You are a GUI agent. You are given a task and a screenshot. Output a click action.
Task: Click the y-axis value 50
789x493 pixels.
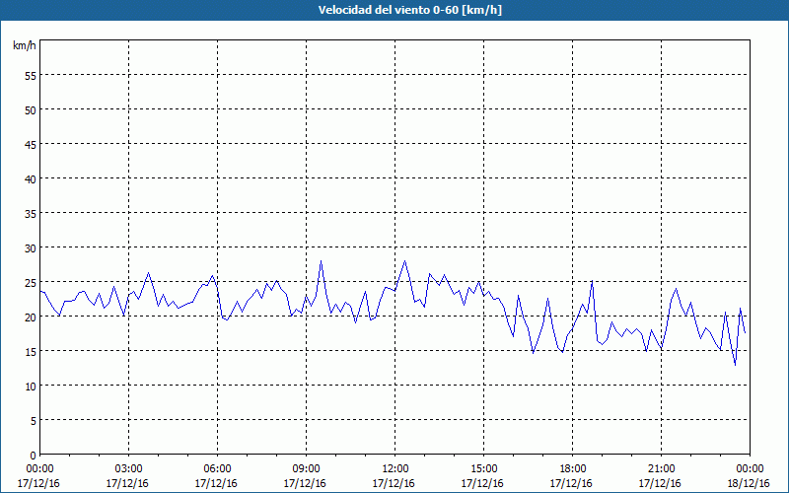pos(31,110)
